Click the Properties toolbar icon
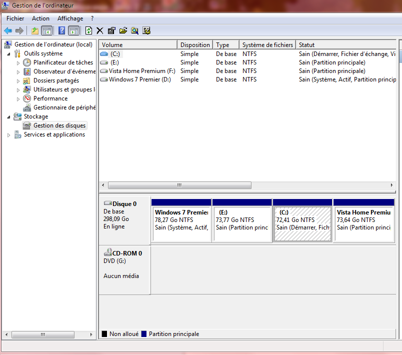402x355 pixels. pos(111,31)
